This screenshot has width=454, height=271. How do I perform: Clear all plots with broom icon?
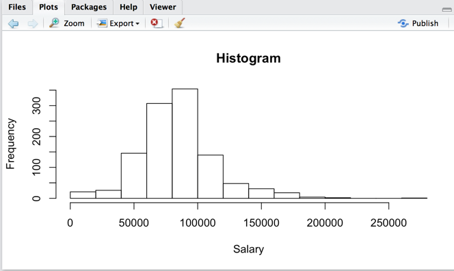point(180,23)
